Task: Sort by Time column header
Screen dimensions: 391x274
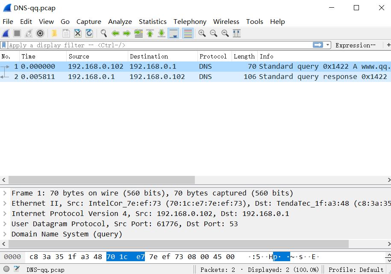Action: coord(43,56)
